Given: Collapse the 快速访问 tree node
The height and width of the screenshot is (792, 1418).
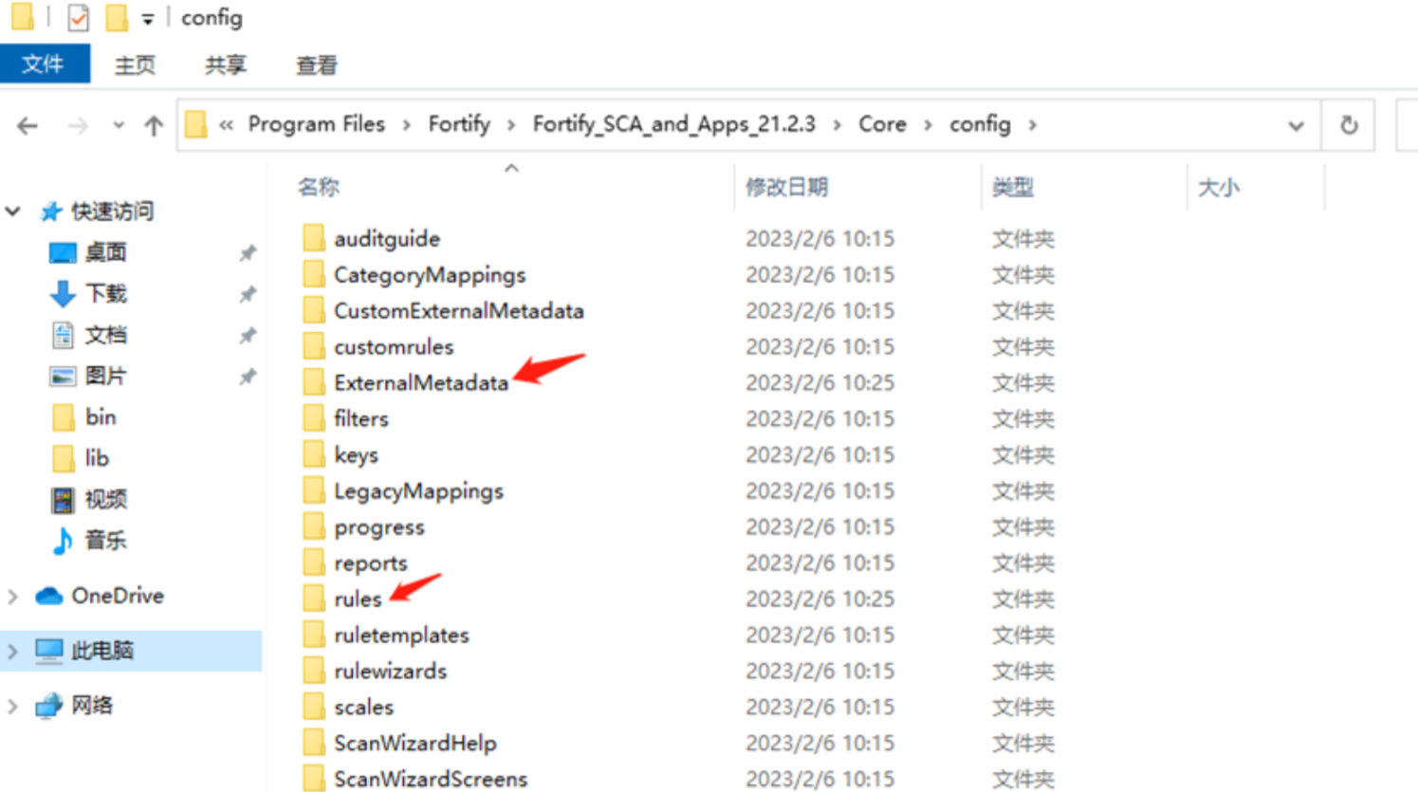Looking at the screenshot, I should click(13, 211).
